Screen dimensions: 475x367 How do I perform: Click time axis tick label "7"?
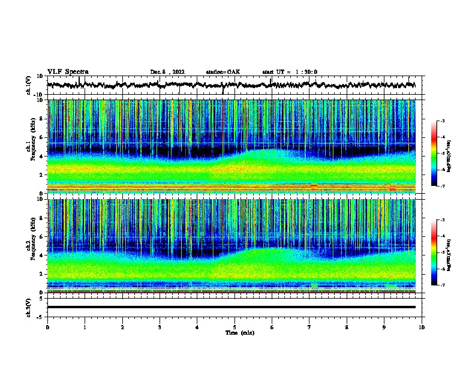coord(309,327)
